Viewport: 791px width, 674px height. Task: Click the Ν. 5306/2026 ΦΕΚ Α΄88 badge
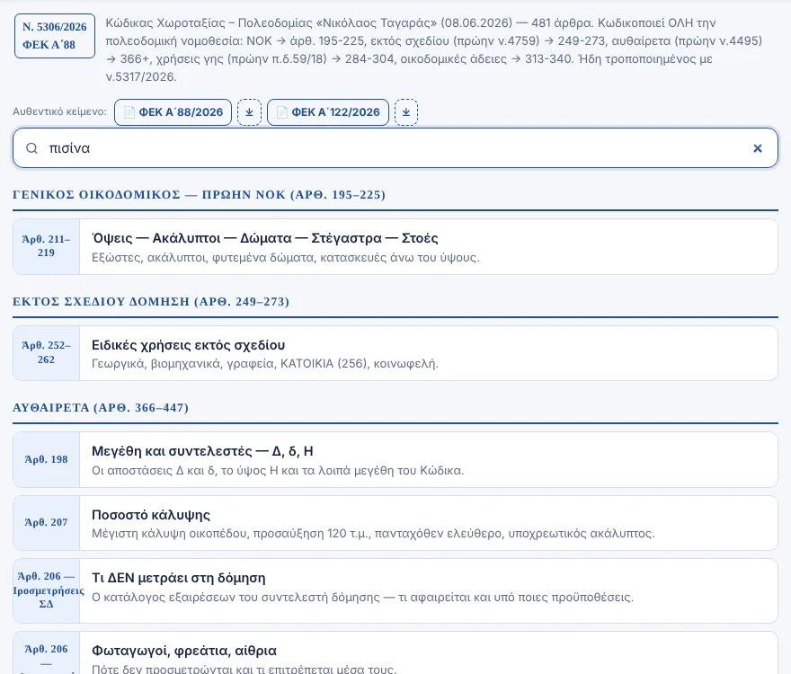(55, 36)
